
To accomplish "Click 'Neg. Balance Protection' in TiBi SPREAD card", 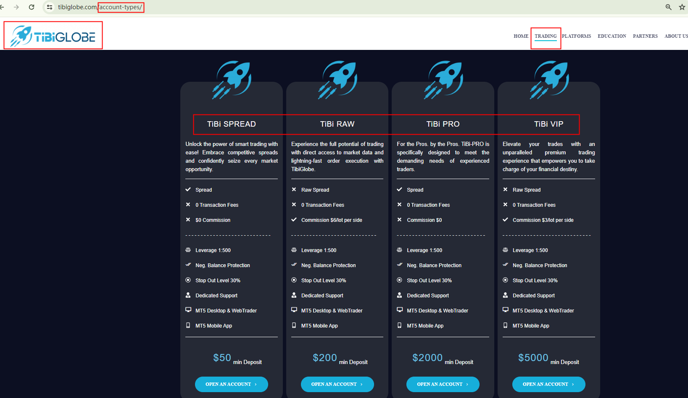I will click(x=223, y=265).
